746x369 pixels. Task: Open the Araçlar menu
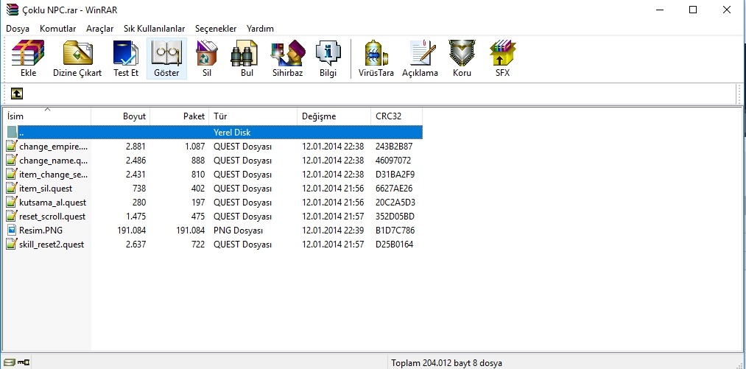click(x=100, y=29)
